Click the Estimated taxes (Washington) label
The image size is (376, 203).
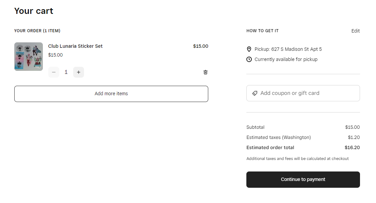278,137
